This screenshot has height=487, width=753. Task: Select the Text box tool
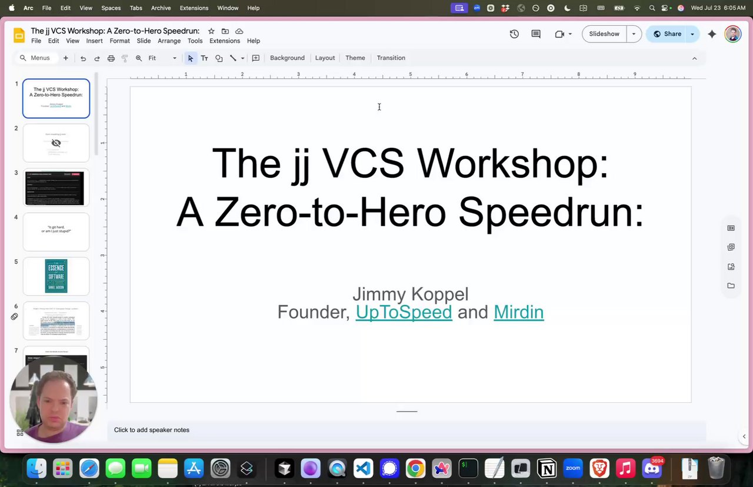click(x=204, y=58)
